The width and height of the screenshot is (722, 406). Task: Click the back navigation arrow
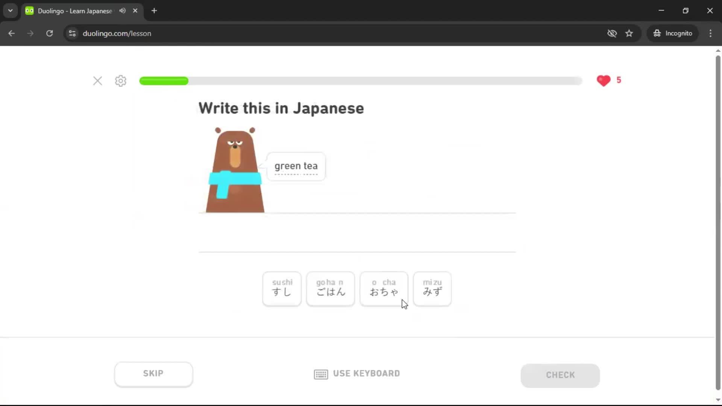12,33
